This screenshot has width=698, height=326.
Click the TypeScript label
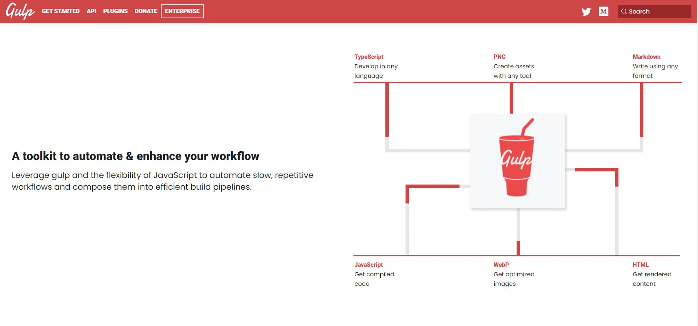tap(369, 57)
